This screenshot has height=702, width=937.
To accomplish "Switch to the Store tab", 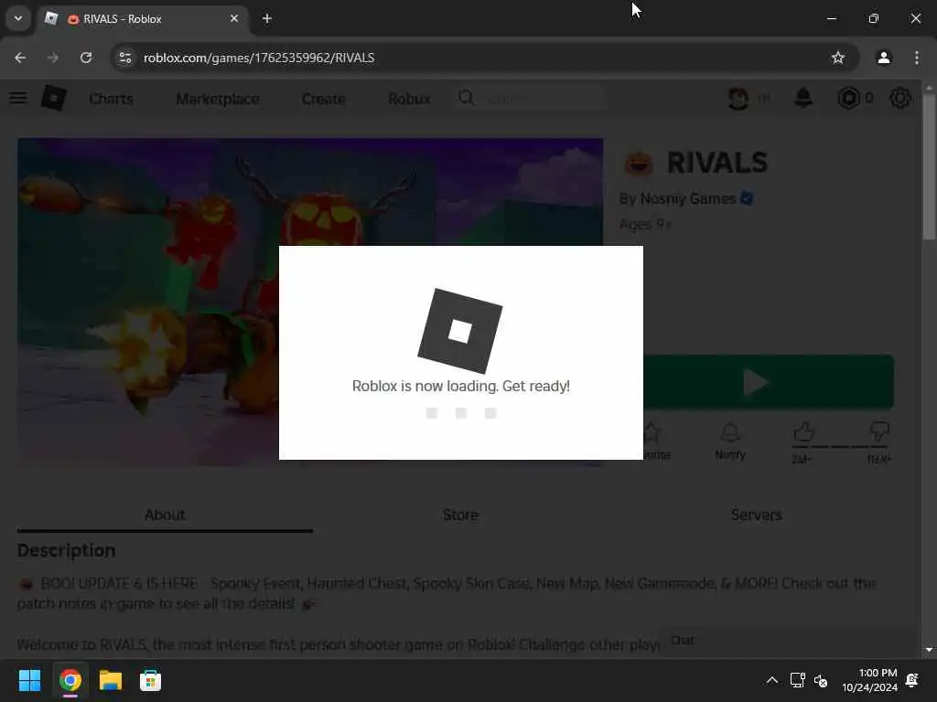I will (x=461, y=515).
